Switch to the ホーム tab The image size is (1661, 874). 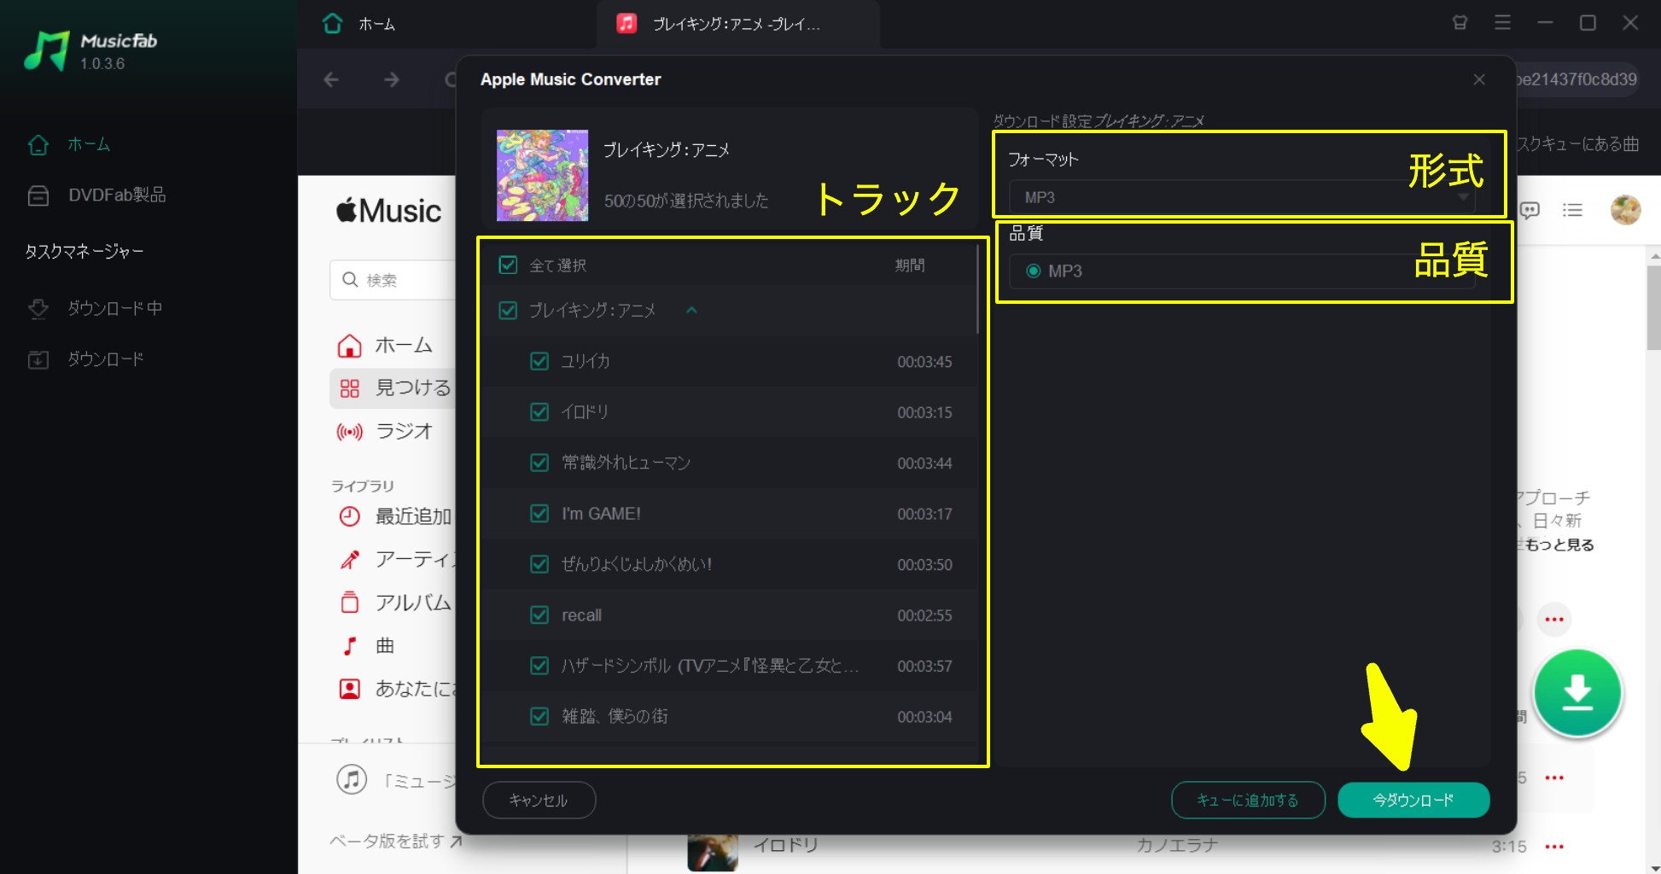point(358,24)
